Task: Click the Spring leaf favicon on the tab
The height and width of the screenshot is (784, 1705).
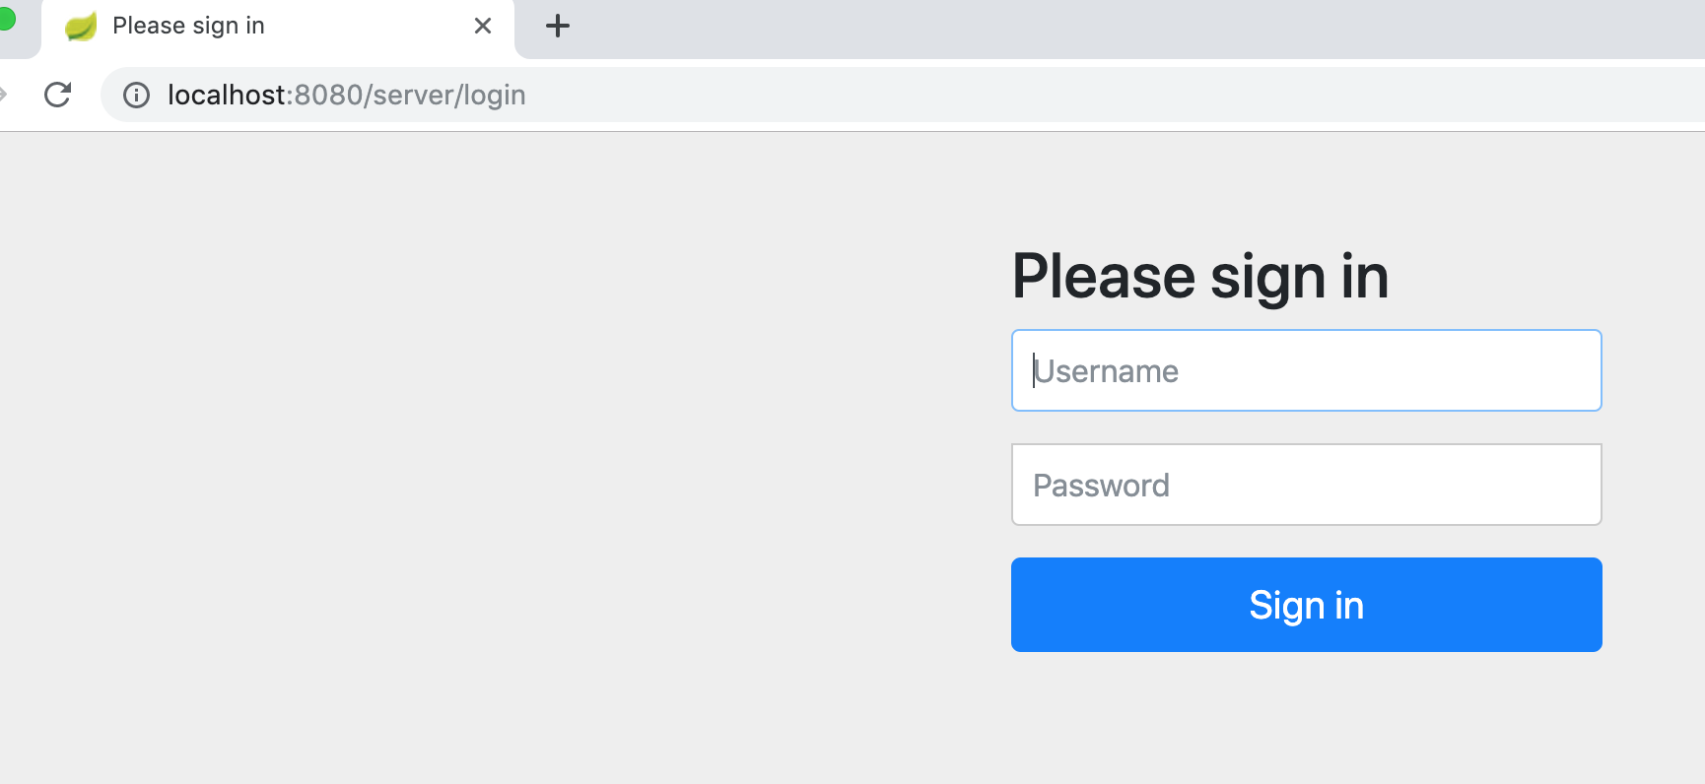Action: 81,26
